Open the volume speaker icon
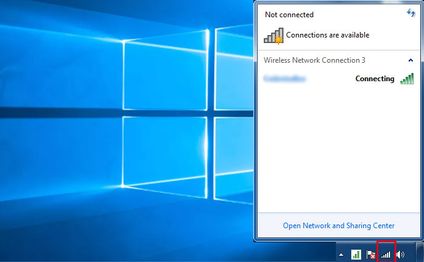The height and width of the screenshot is (262, 424). pos(401,255)
